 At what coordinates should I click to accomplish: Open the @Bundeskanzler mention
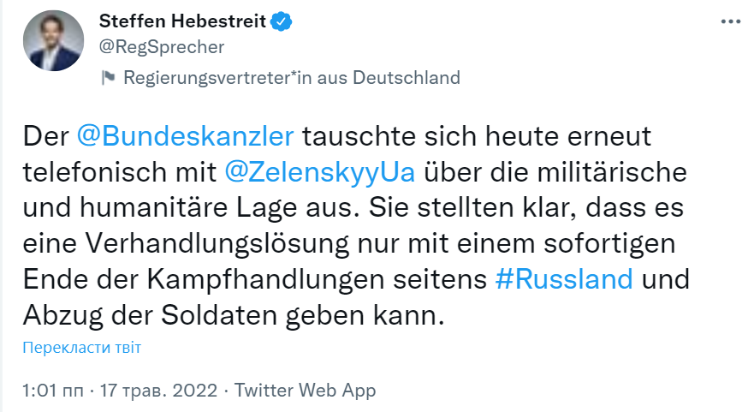click(186, 136)
